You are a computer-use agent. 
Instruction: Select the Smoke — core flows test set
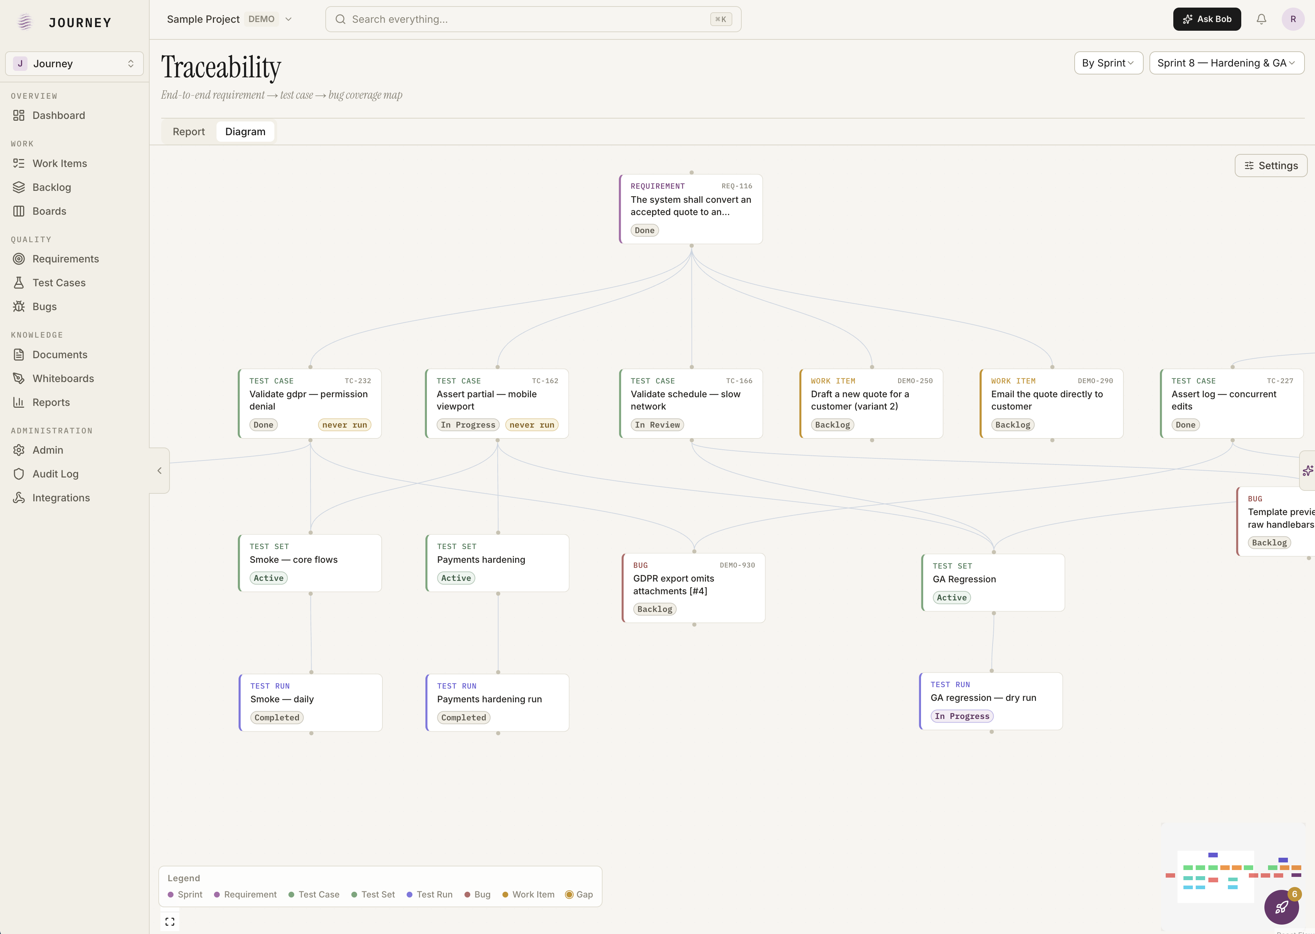point(310,563)
